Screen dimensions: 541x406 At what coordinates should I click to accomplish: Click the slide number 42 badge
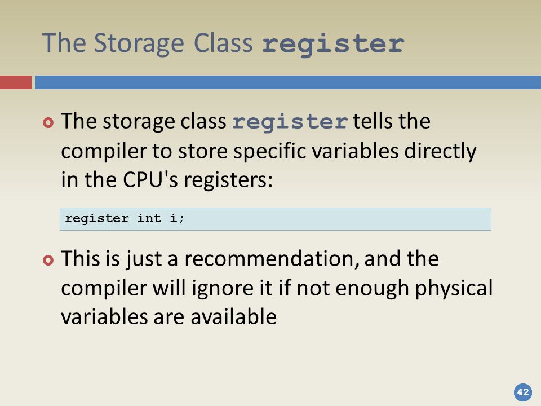523,392
